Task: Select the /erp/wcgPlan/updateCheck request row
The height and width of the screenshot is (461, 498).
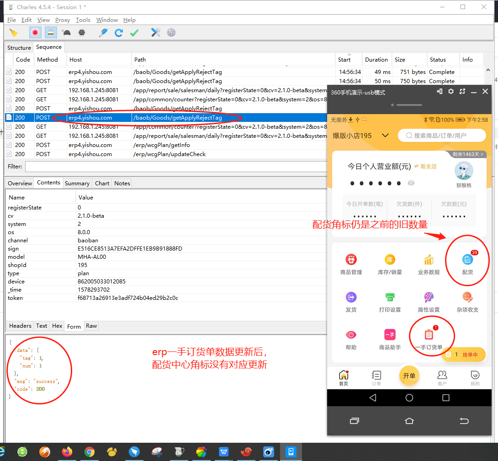Action: (x=166, y=154)
